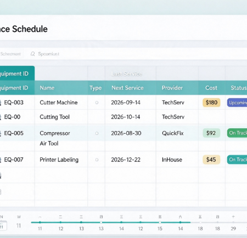The height and width of the screenshot is (238, 247).
Task: Select the EQ-005 equipment ID cell
Action: click(14, 133)
